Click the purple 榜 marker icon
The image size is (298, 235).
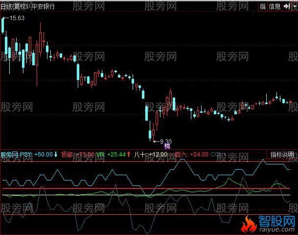point(167,146)
